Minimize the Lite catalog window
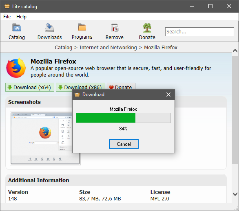The image size is (239, 211). tap(192, 6)
